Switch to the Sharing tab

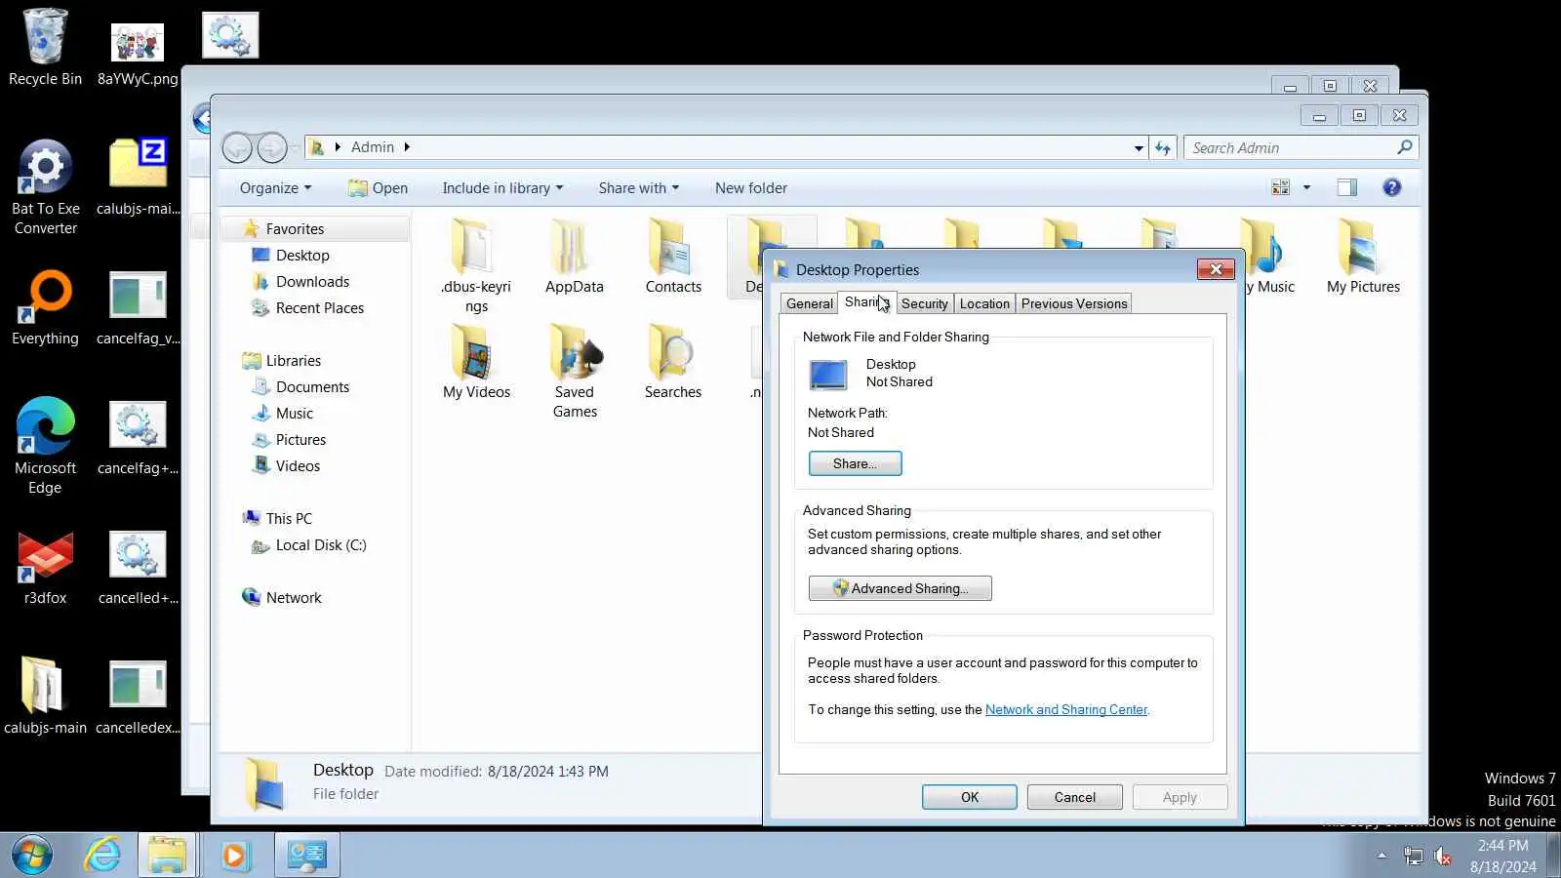click(x=866, y=301)
